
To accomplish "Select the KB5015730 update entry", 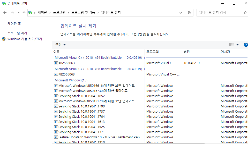I will pos(93,91).
